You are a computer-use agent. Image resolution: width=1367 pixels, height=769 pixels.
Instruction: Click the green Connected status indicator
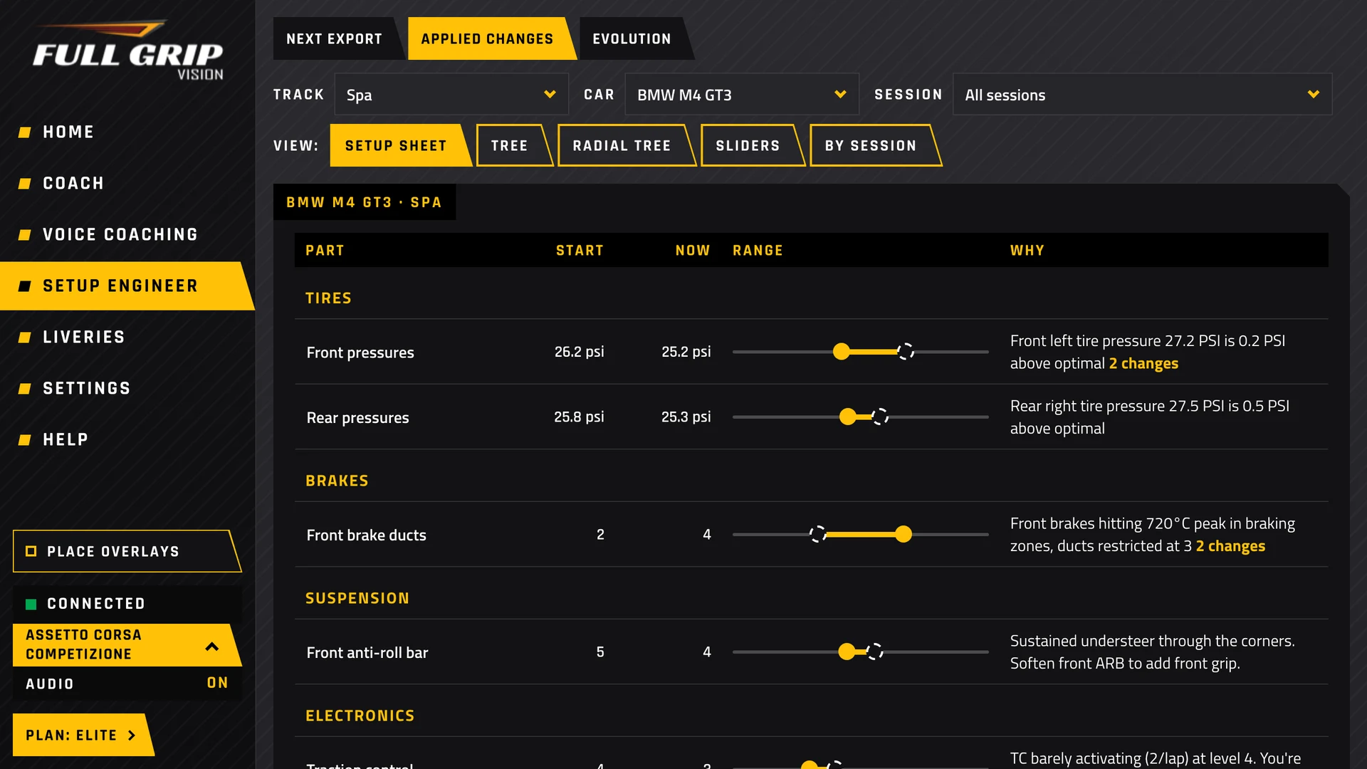pyautogui.click(x=31, y=604)
